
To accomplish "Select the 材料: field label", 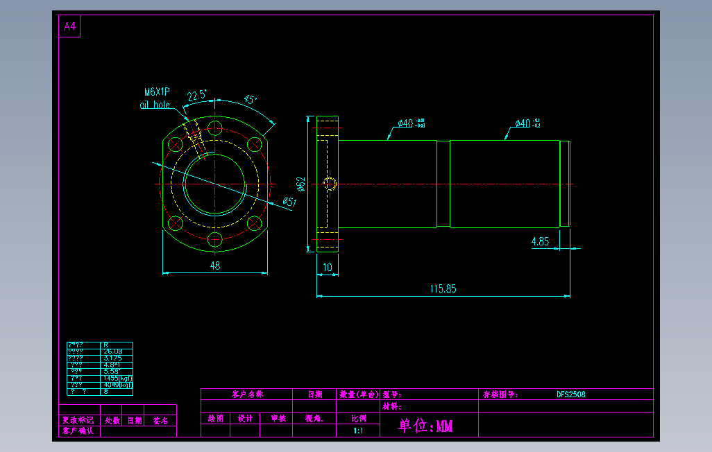I will pos(392,407).
